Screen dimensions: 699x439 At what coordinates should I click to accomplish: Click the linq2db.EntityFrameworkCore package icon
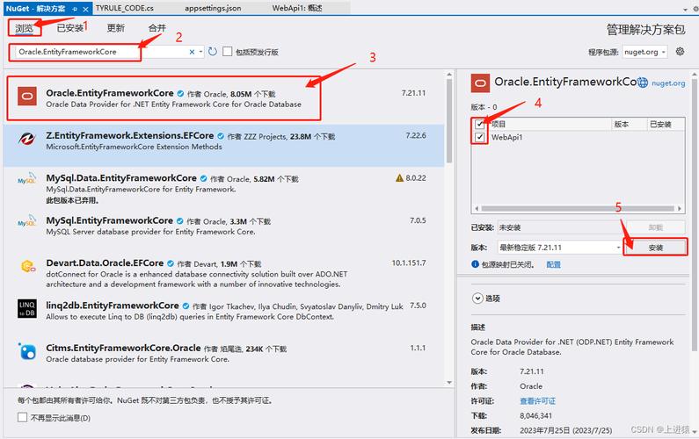pyautogui.click(x=27, y=308)
